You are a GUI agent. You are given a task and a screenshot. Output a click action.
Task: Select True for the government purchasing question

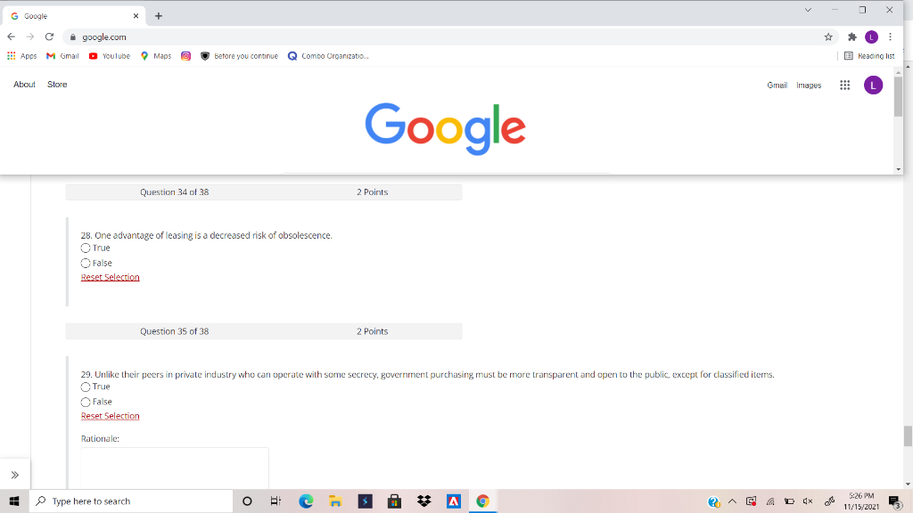pos(86,386)
